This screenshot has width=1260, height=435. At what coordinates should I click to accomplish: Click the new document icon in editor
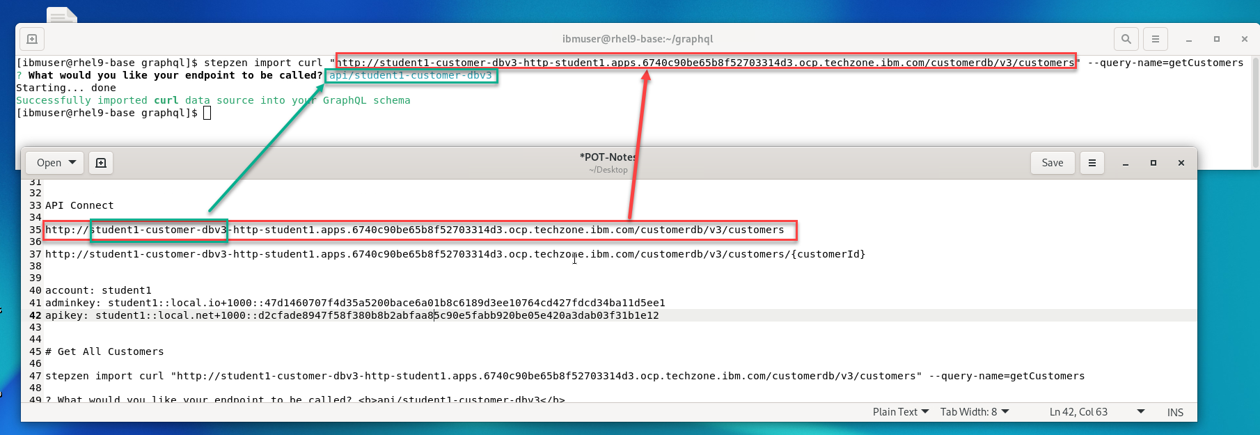point(101,163)
